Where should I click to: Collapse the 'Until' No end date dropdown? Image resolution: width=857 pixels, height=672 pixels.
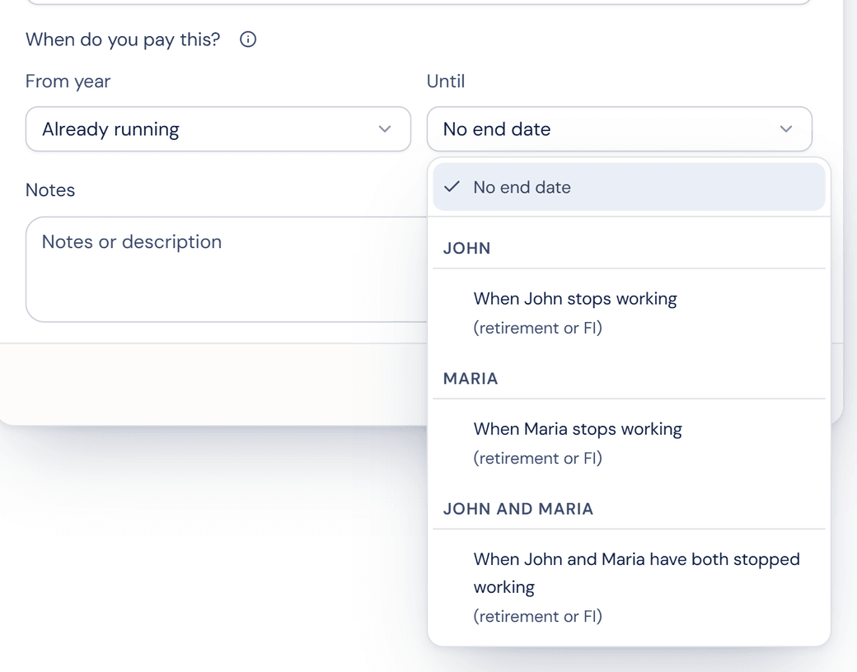(x=619, y=129)
